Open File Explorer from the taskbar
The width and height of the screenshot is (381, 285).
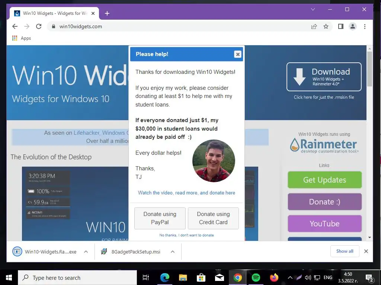coord(183,278)
